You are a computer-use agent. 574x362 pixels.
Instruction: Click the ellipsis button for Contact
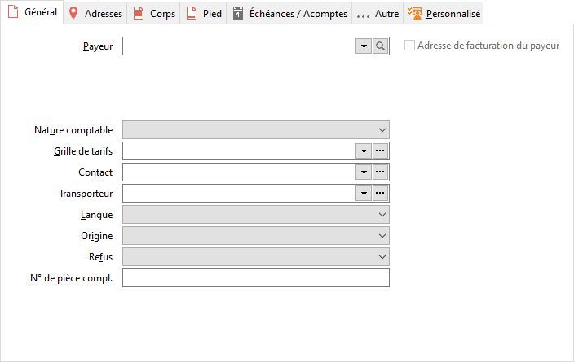coord(380,172)
